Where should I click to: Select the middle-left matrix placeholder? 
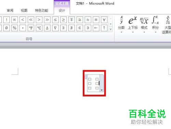[90, 83]
